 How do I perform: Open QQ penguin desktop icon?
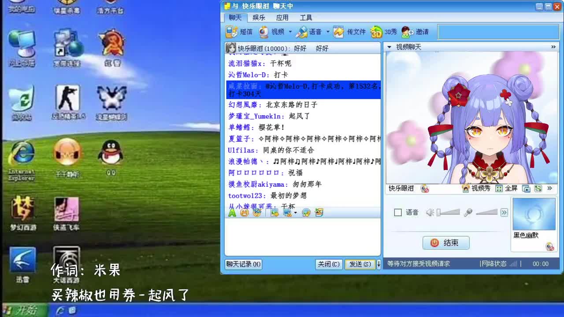click(111, 158)
